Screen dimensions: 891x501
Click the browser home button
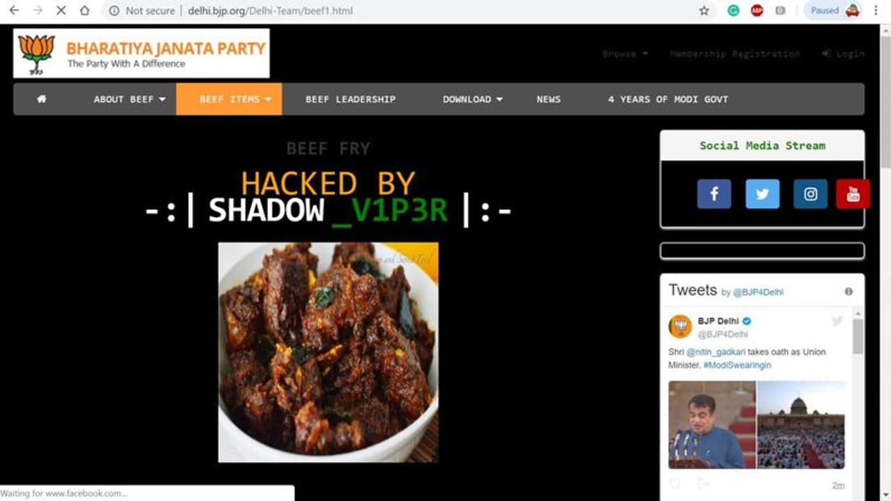[x=84, y=10]
